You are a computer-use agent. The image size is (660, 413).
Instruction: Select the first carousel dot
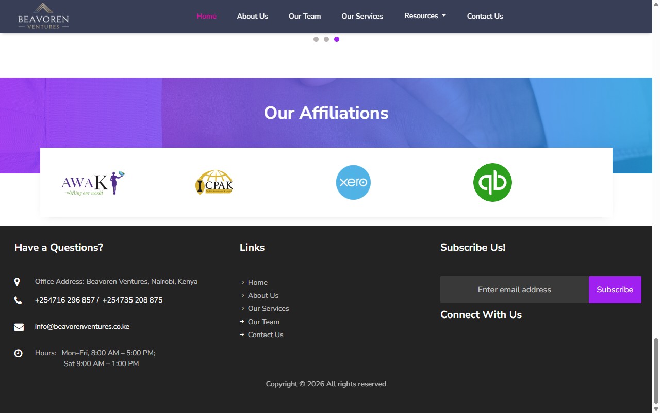point(316,39)
